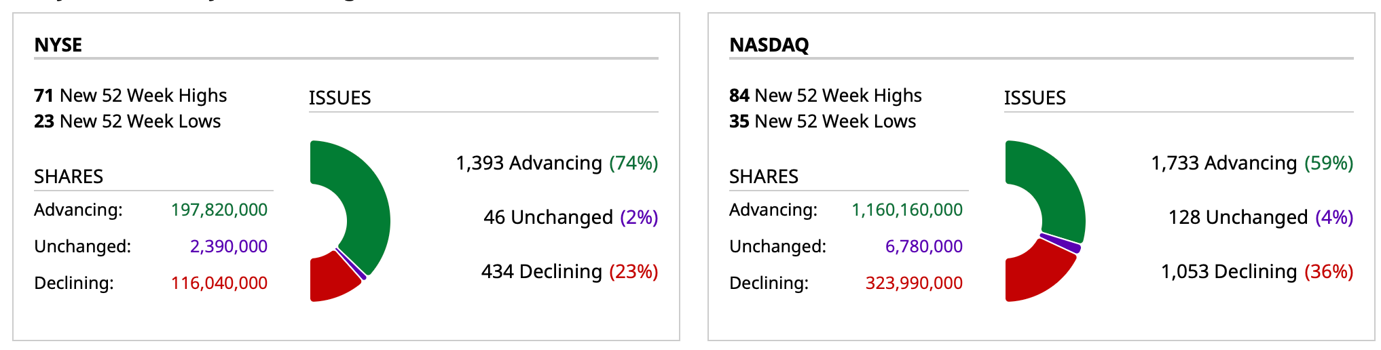1381x350 pixels.
Task: Click NYSE 71 New 52 Week Highs
Action: click(130, 96)
